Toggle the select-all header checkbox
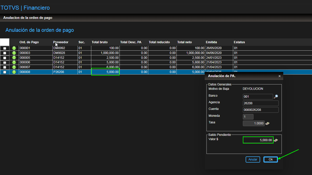This screenshot has height=175, width=312. tap(5, 42)
